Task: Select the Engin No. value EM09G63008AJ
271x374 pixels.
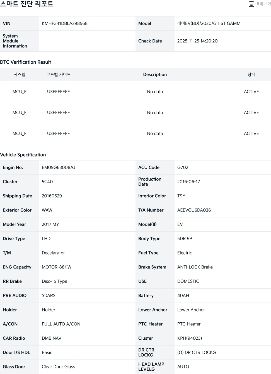Action: click(59, 167)
